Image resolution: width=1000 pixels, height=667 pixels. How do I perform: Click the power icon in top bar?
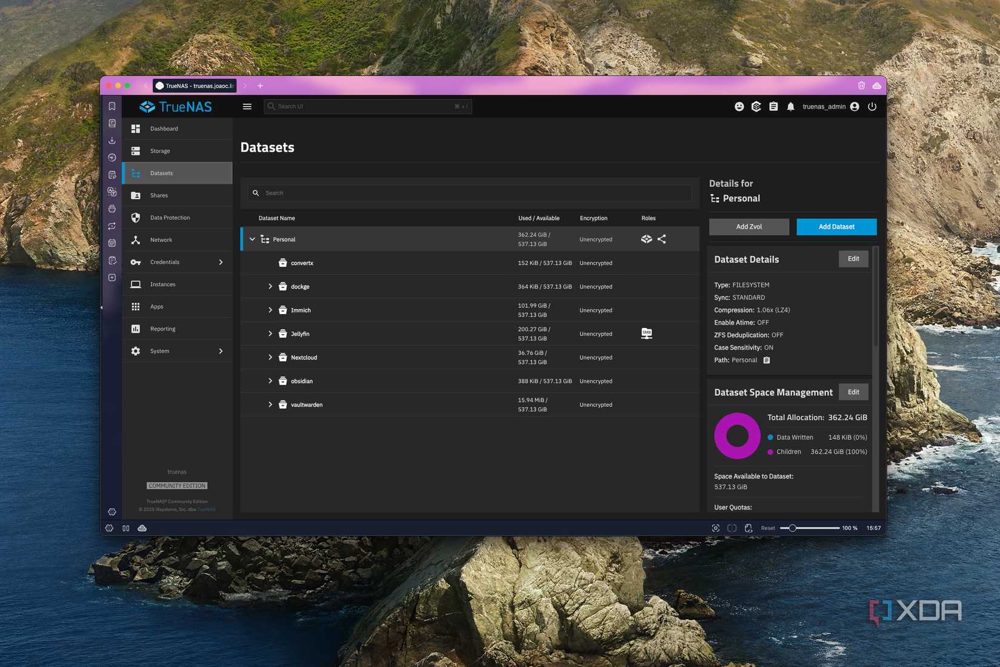click(872, 107)
